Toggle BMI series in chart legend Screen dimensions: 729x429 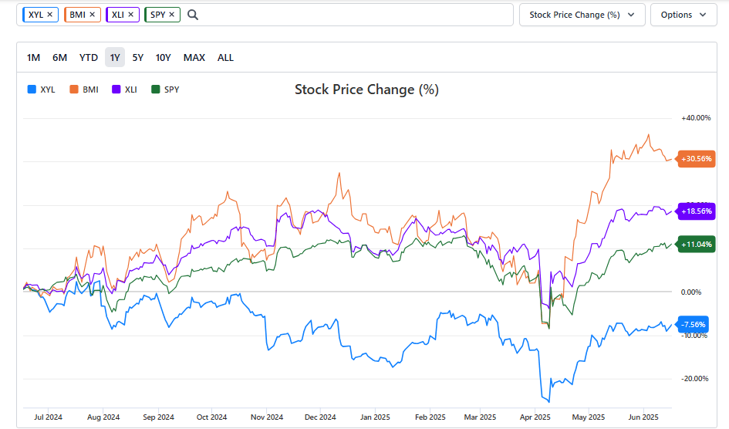pos(84,90)
